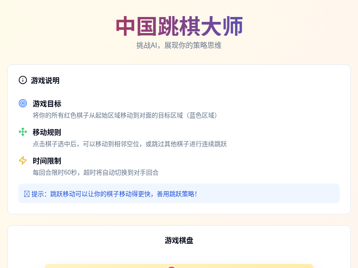Click the 游戏棋盘 panel title

179,240
